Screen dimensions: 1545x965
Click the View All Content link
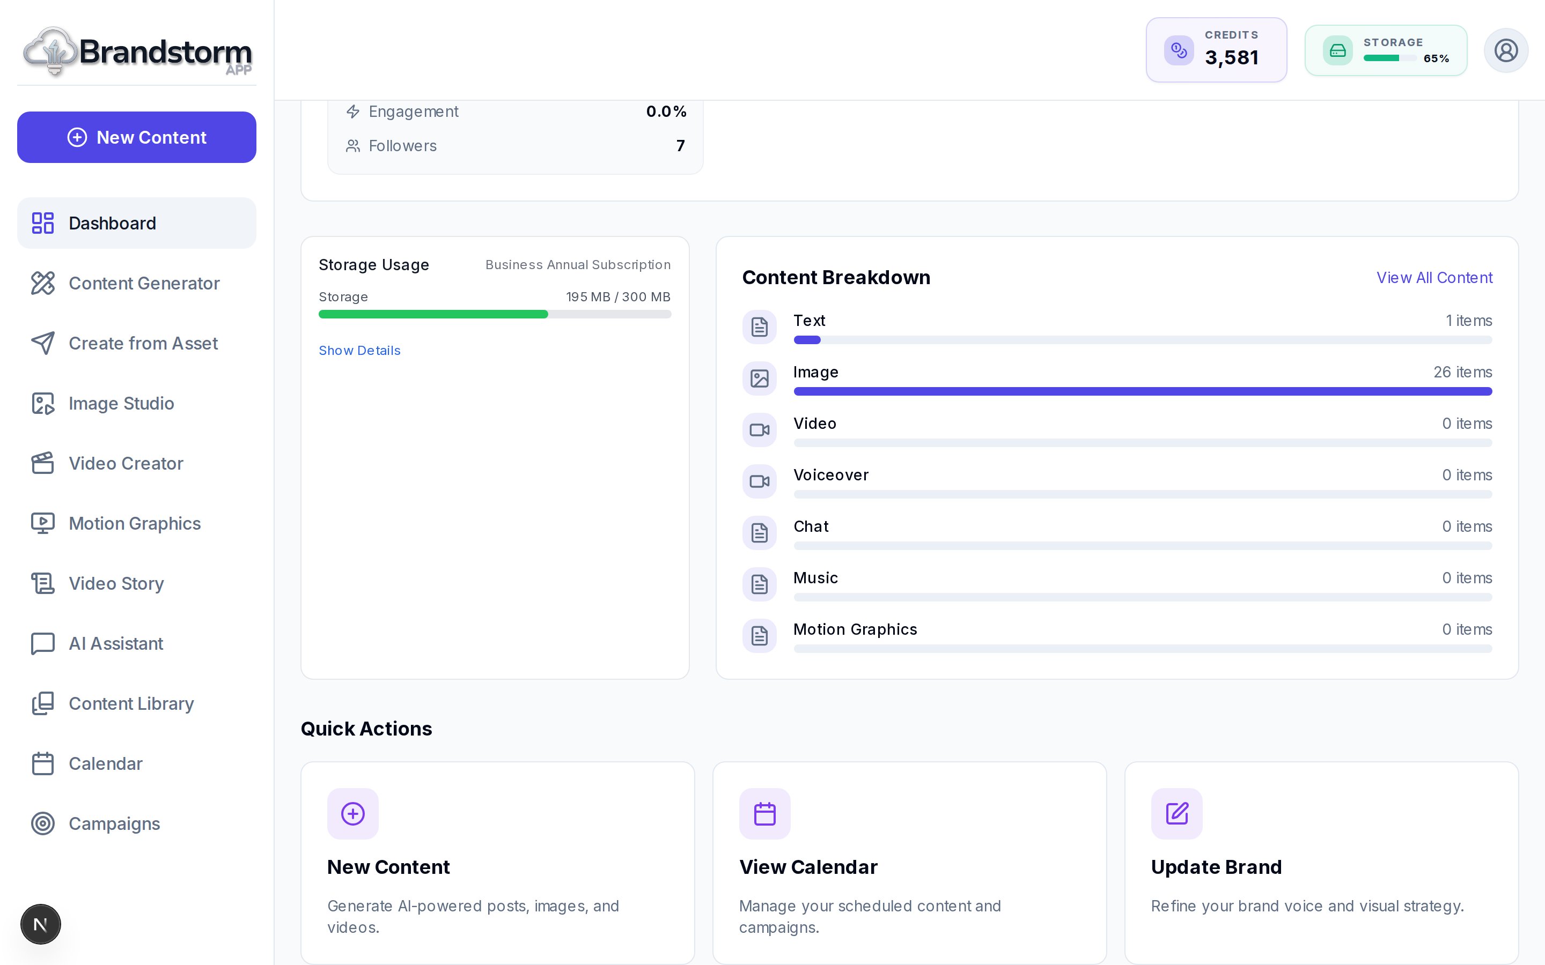point(1434,278)
